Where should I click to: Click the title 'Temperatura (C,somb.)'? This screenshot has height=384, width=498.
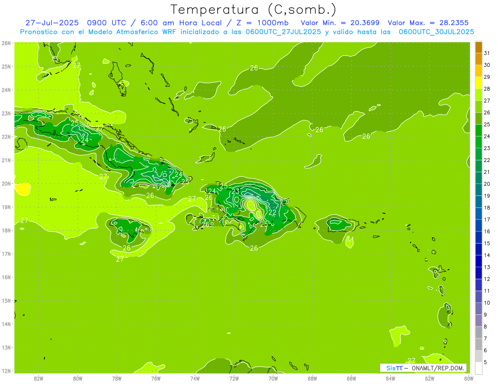click(254, 10)
